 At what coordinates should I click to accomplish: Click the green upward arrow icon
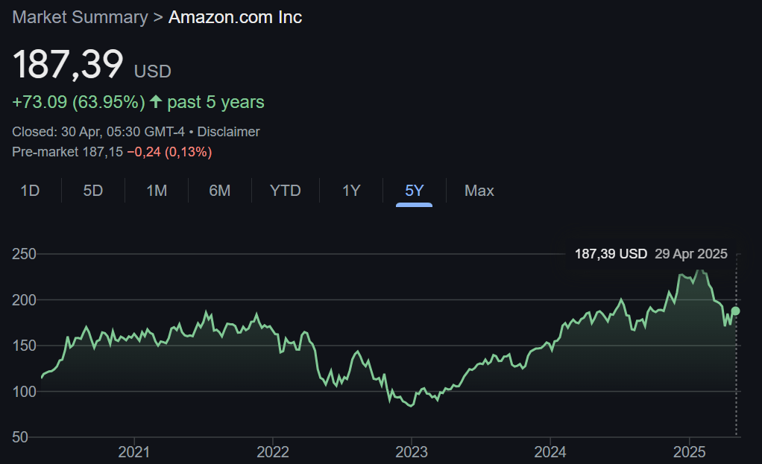point(154,101)
